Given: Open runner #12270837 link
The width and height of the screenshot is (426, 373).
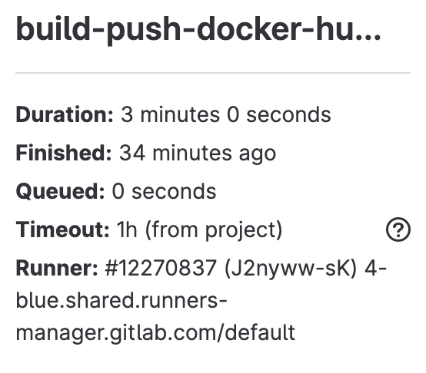Looking at the screenshot, I should pos(161,268).
